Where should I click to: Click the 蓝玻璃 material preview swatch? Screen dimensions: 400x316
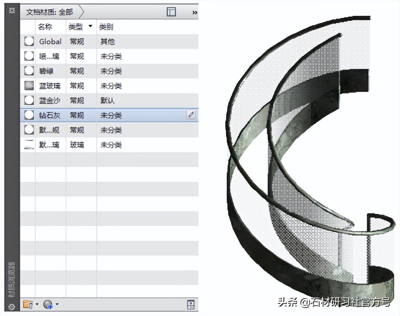28,86
